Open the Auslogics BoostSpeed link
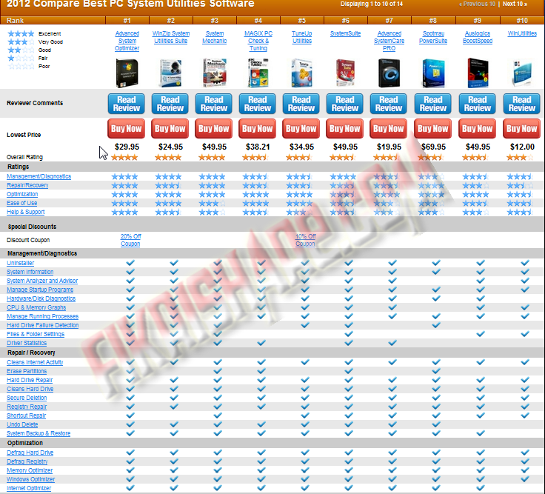This screenshot has height=494, width=545. tap(478, 37)
